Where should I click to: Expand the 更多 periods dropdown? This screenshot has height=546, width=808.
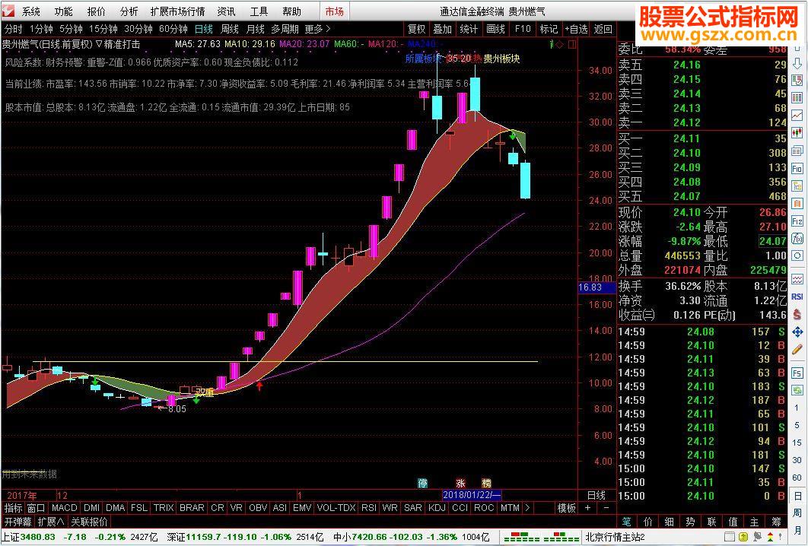click(317, 29)
